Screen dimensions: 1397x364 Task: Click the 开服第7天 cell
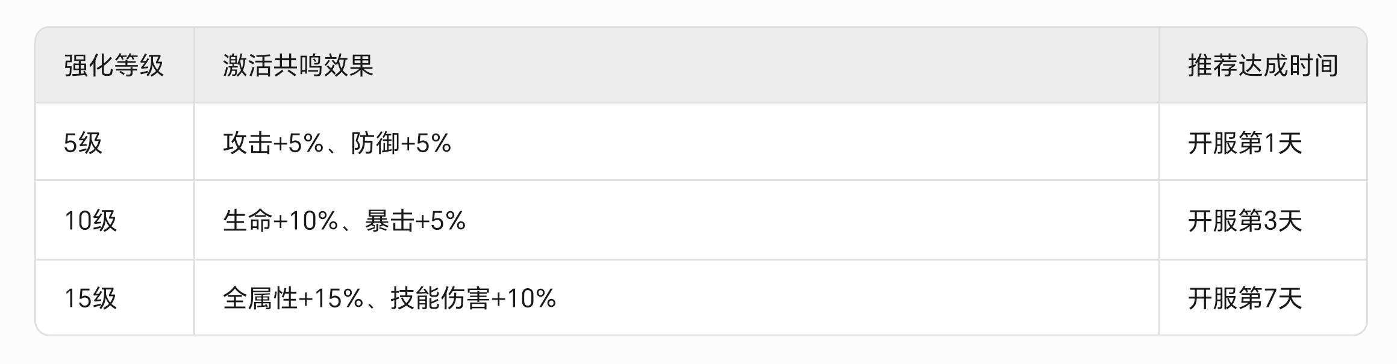click(x=1245, y=298)
